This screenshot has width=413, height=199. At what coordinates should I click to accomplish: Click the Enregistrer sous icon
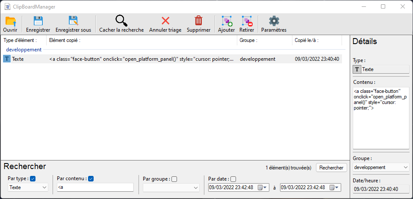(x=73, y=21)
